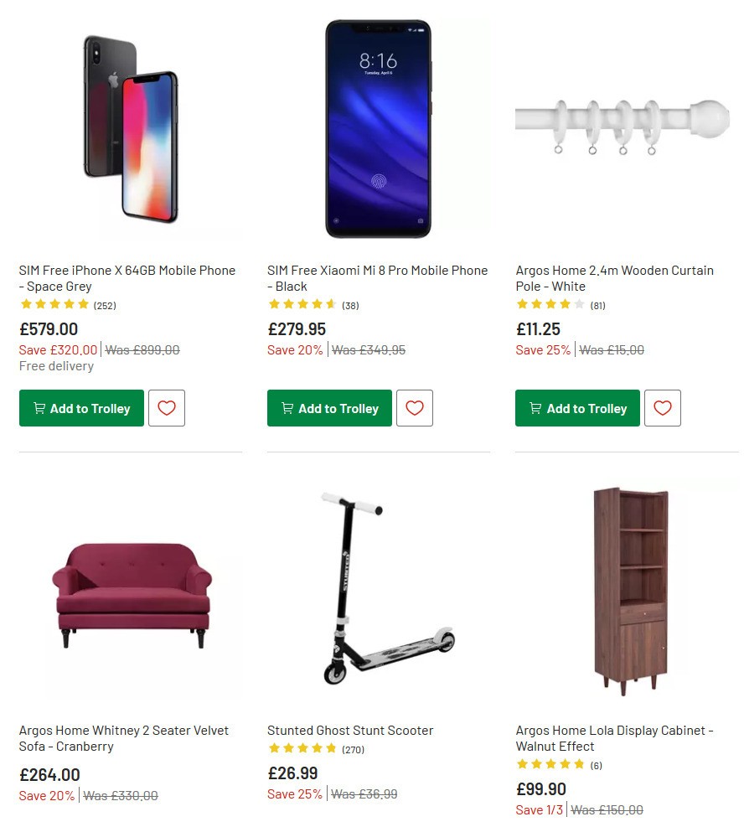Screen dimensions: 744x827
Task: Click the trolley icon on iPhone X button
Action: pyautogui.click(x=39, y=408)
